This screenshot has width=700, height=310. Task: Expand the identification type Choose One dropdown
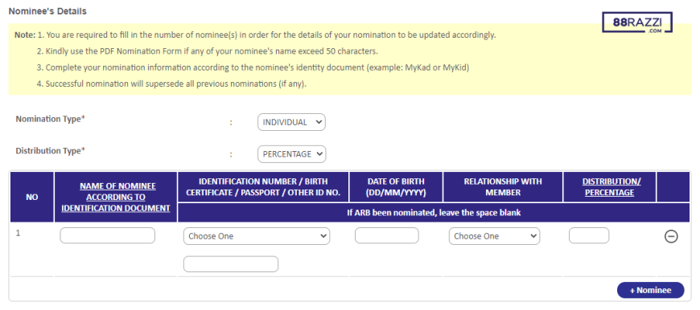point(257,236)
